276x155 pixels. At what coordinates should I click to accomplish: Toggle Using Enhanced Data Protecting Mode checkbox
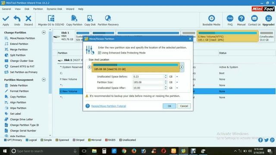click(100, 53)
